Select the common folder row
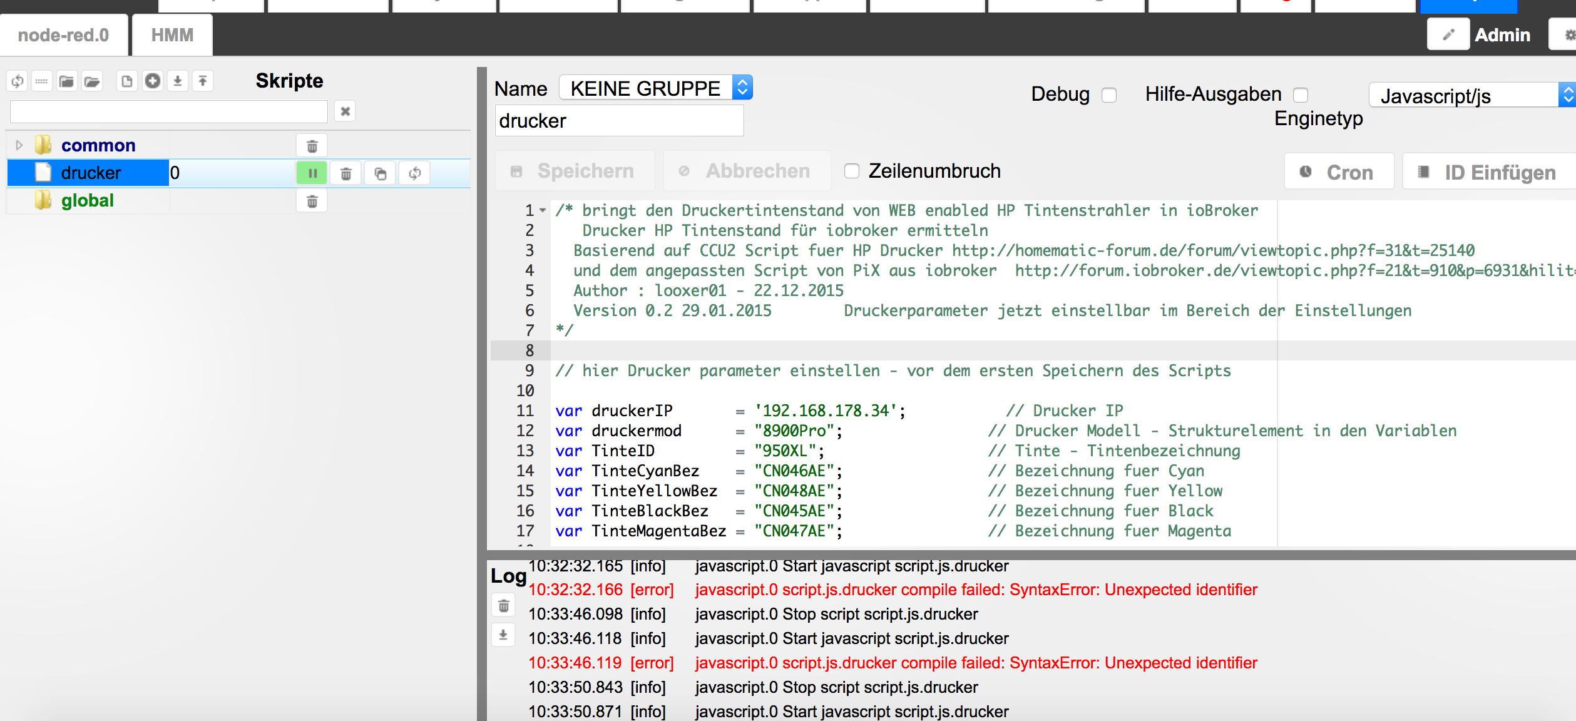 click(238, 145)
